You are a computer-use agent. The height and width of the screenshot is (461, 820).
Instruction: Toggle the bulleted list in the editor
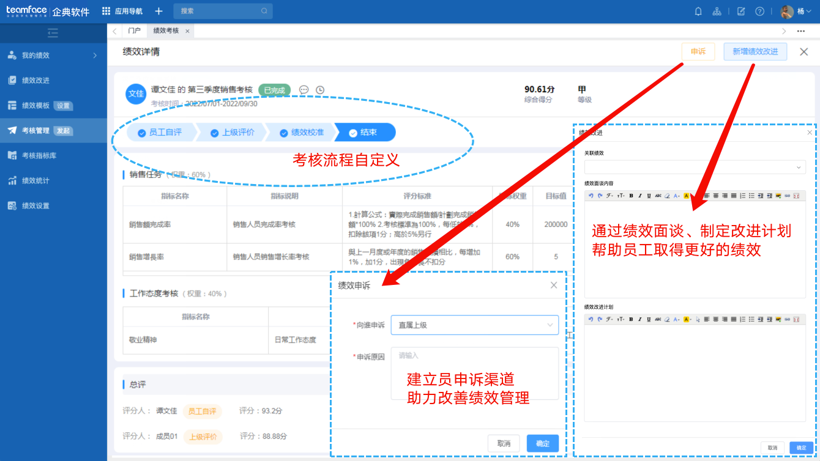[x=752, y=196]
